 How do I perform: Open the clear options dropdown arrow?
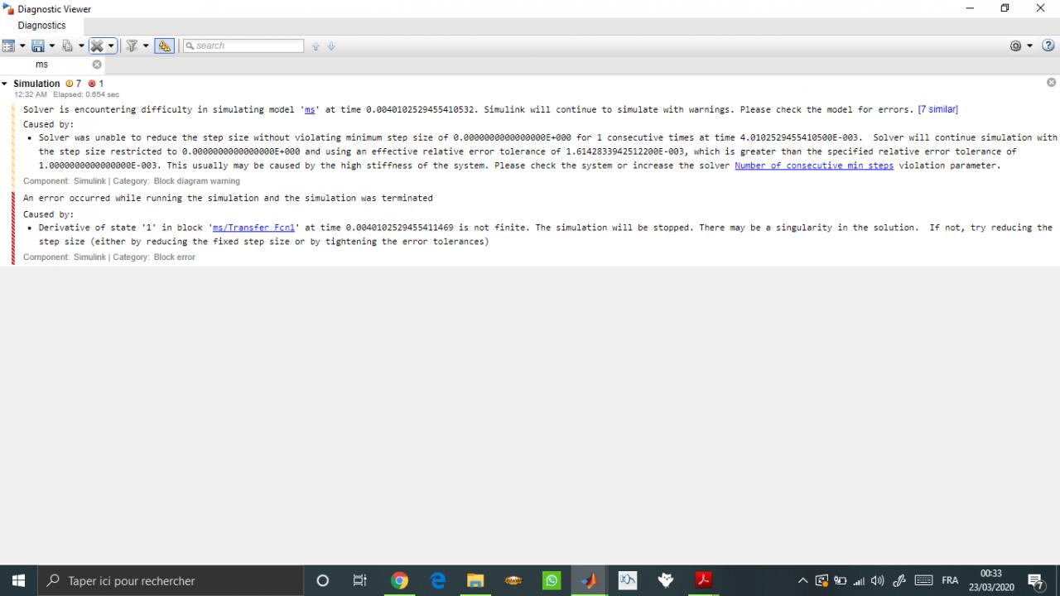(111, 46)
